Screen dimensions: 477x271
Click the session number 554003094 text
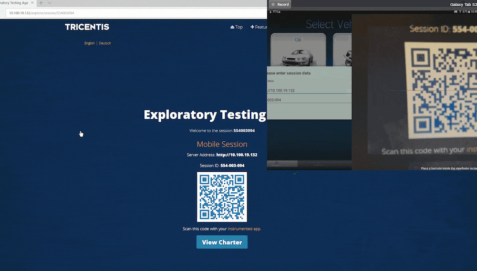(x=244, y=130)
